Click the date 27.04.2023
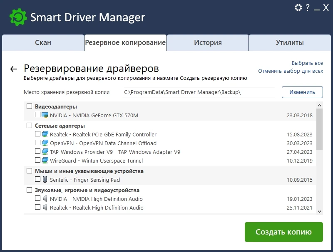The width and height of the screenshot is (333, 252). [x=299, y=152]
